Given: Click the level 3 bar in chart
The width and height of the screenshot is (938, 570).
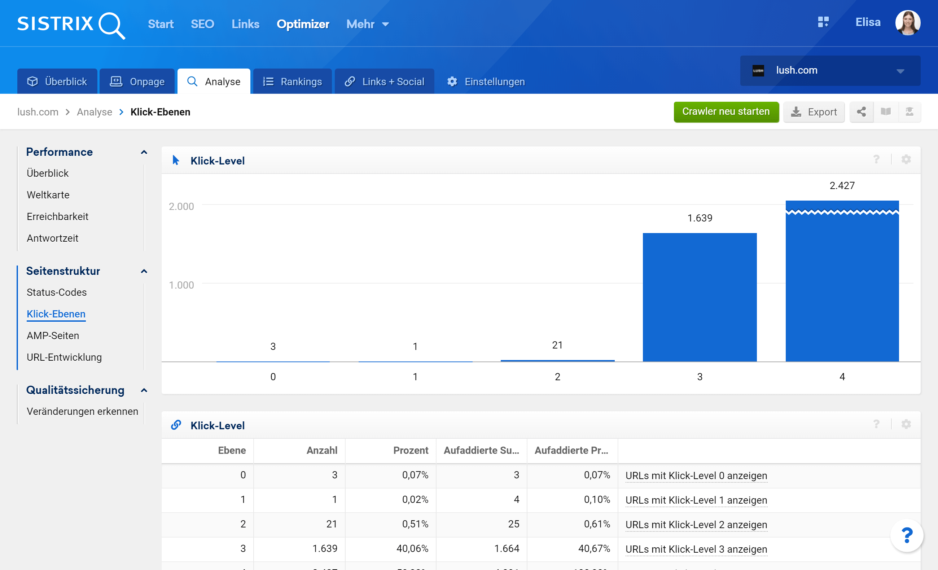Looking at the screenshot, I should pyautogui.click(x=699, y=297).
